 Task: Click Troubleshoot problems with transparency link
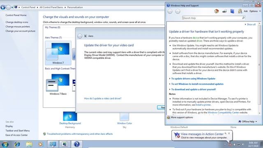[80, 134]
